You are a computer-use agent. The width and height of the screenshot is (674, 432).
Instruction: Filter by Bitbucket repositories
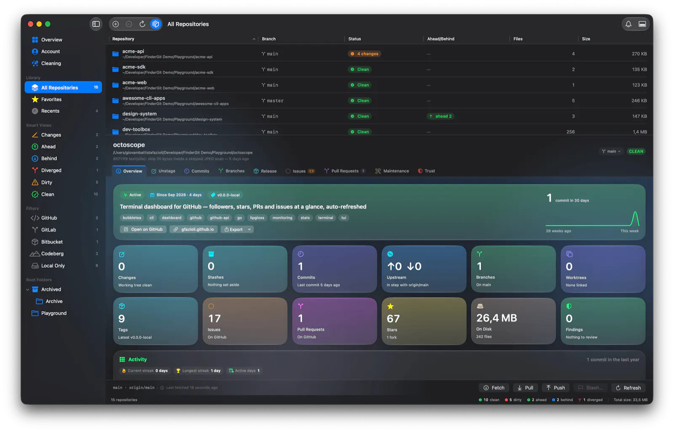click(x=63, y=242)
